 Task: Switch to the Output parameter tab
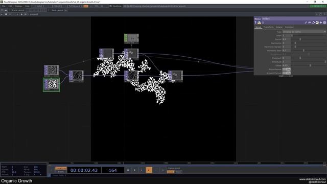279,27
